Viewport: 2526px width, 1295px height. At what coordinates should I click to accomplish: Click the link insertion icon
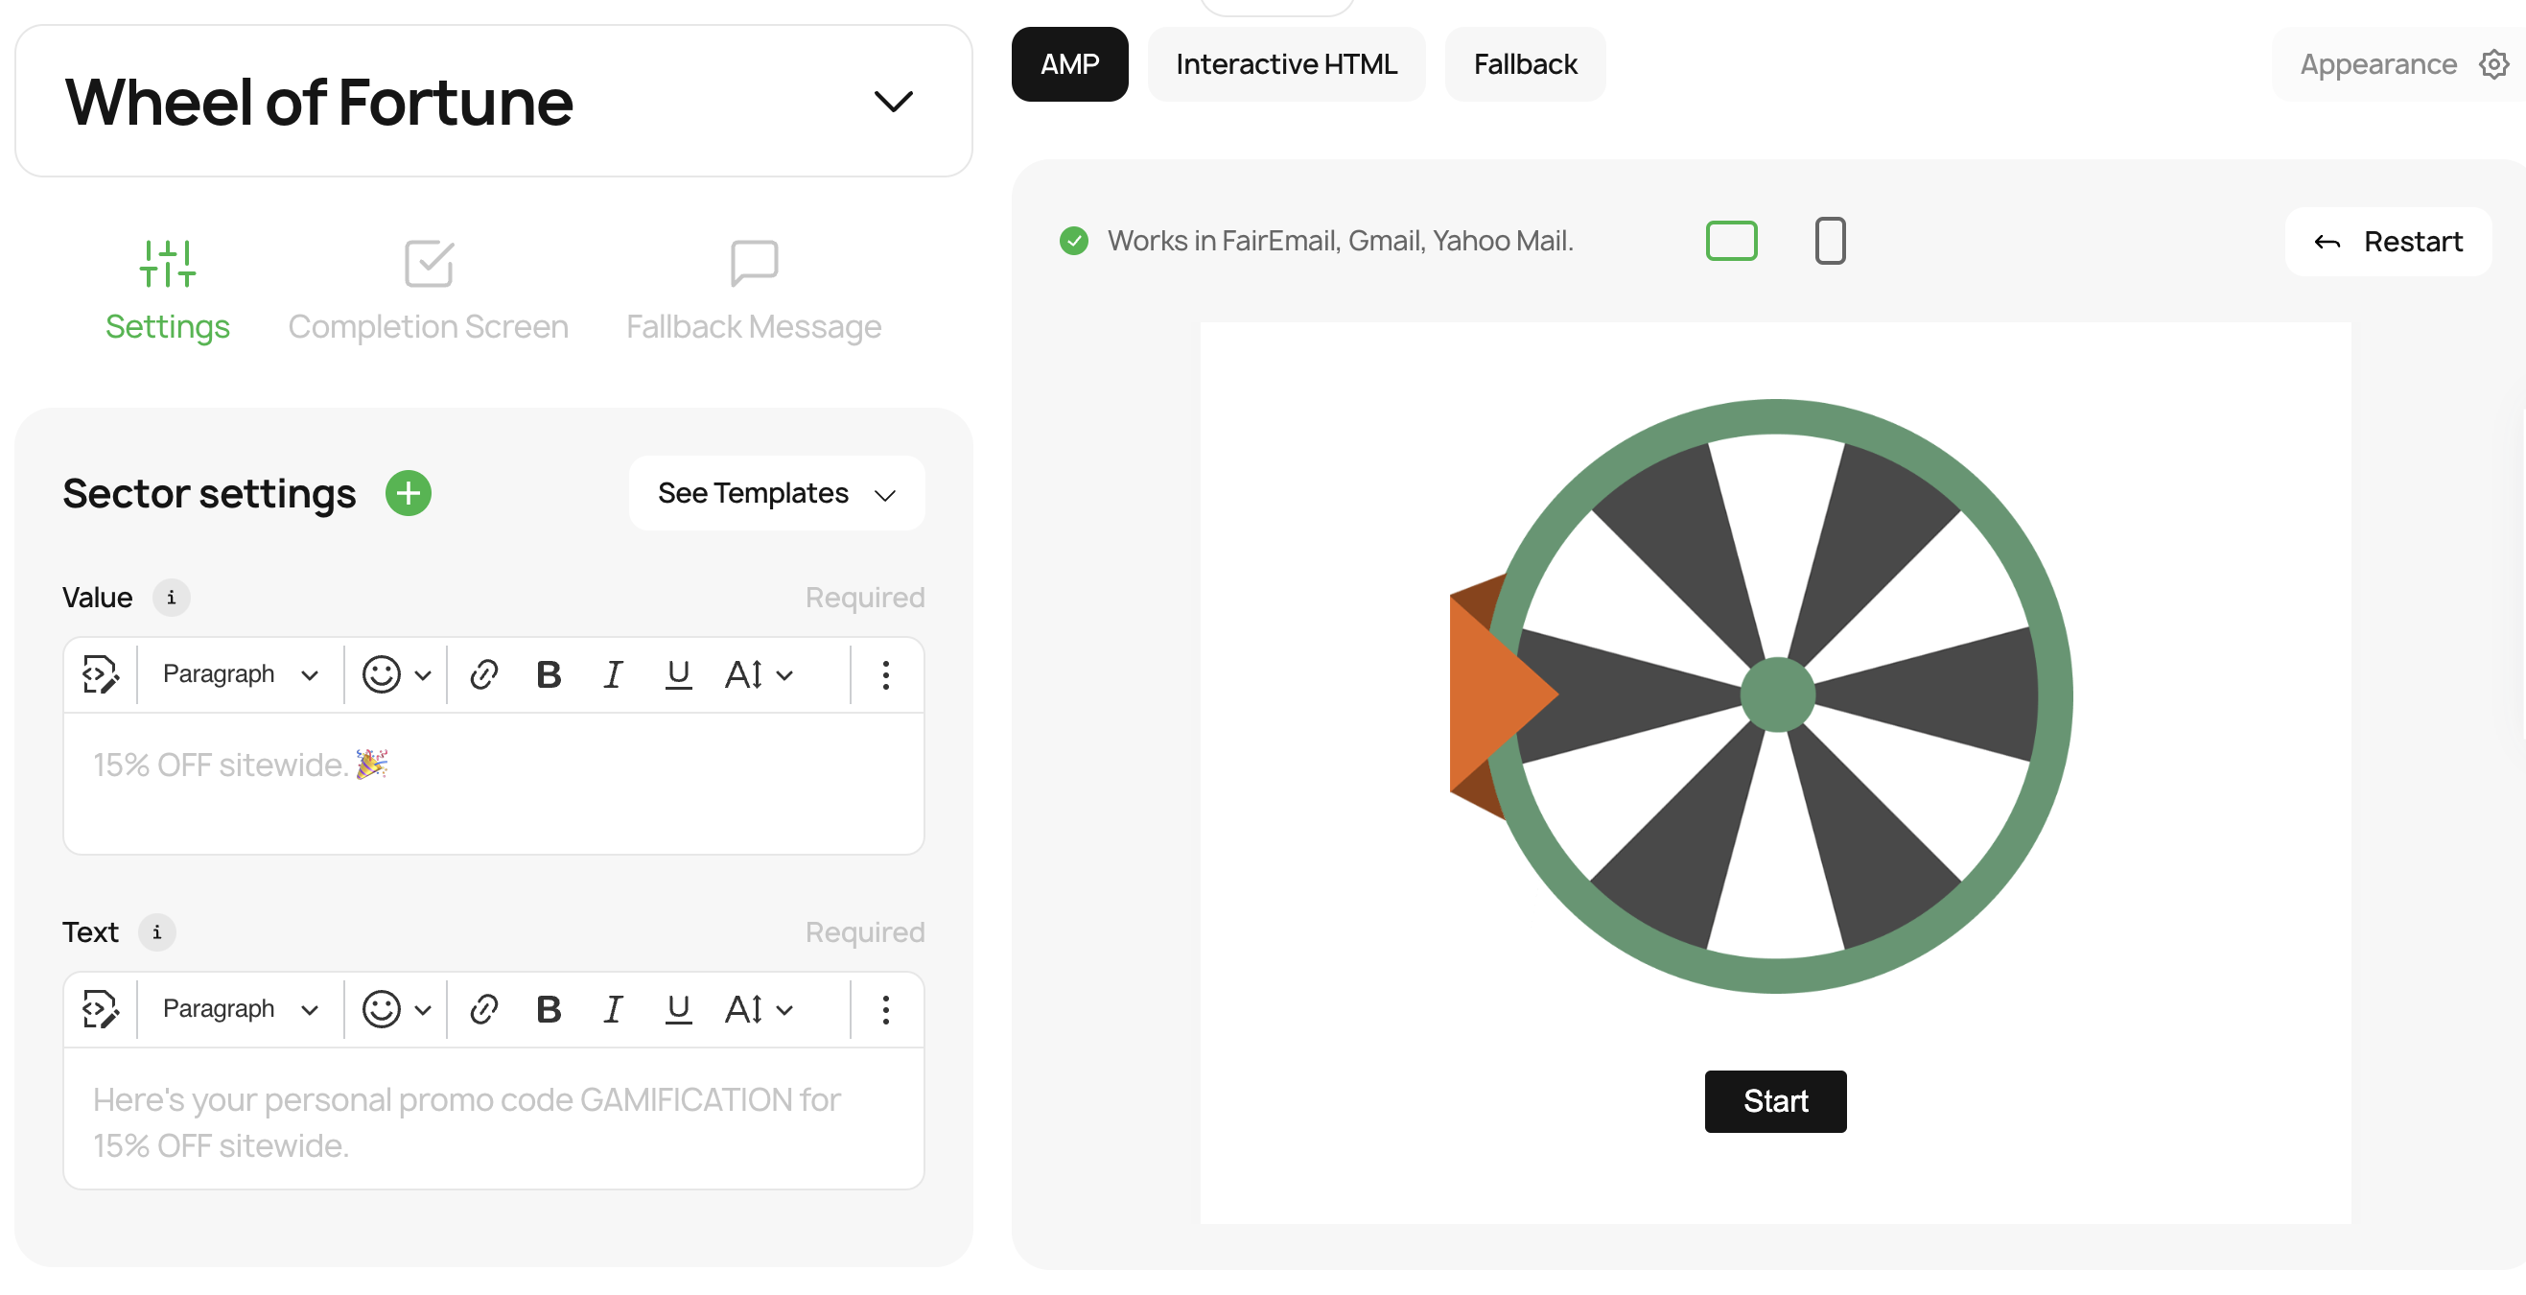483,672
